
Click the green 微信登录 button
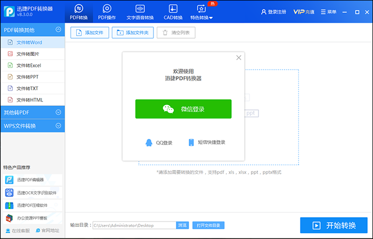(x=183, y=109)
